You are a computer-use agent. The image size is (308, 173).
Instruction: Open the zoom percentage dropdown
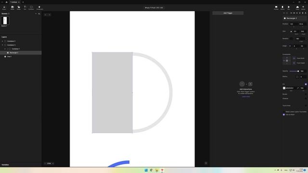click(49, 163)
